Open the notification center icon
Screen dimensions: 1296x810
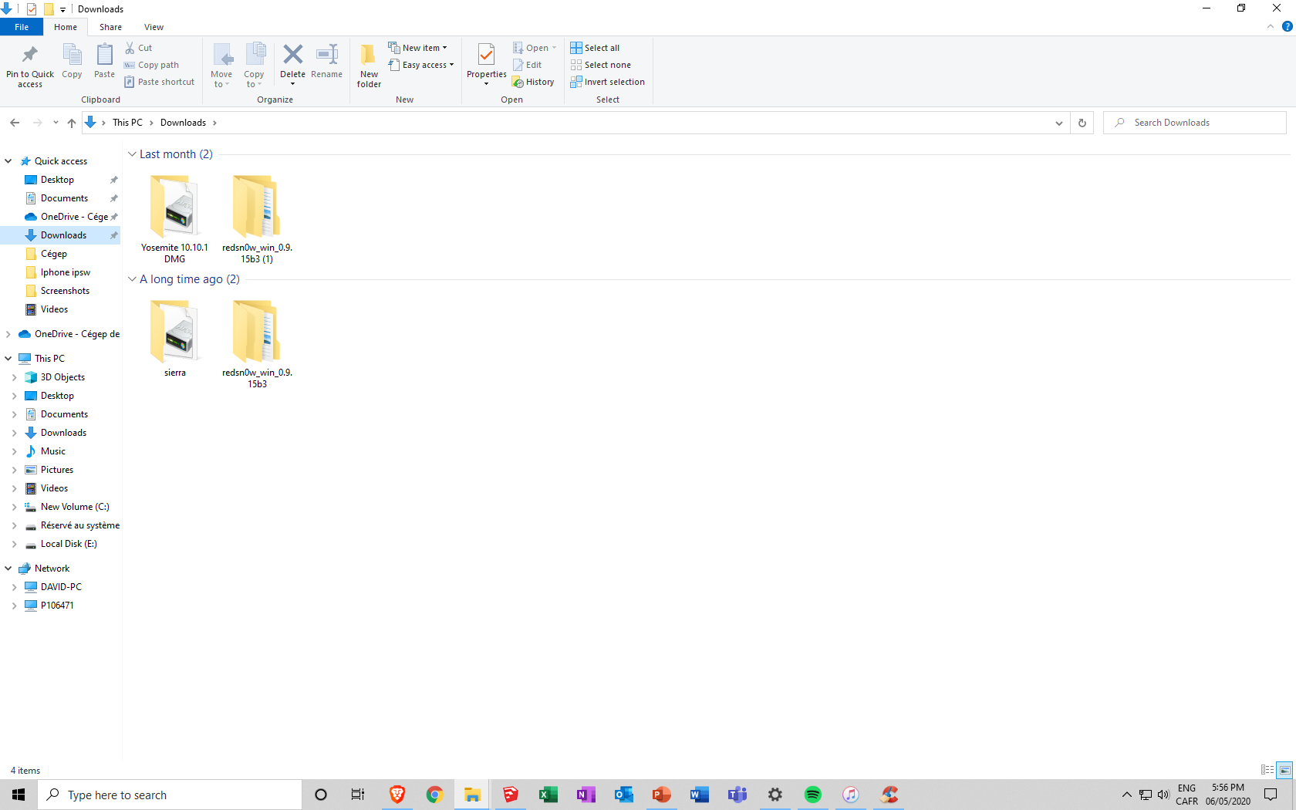1271,795
